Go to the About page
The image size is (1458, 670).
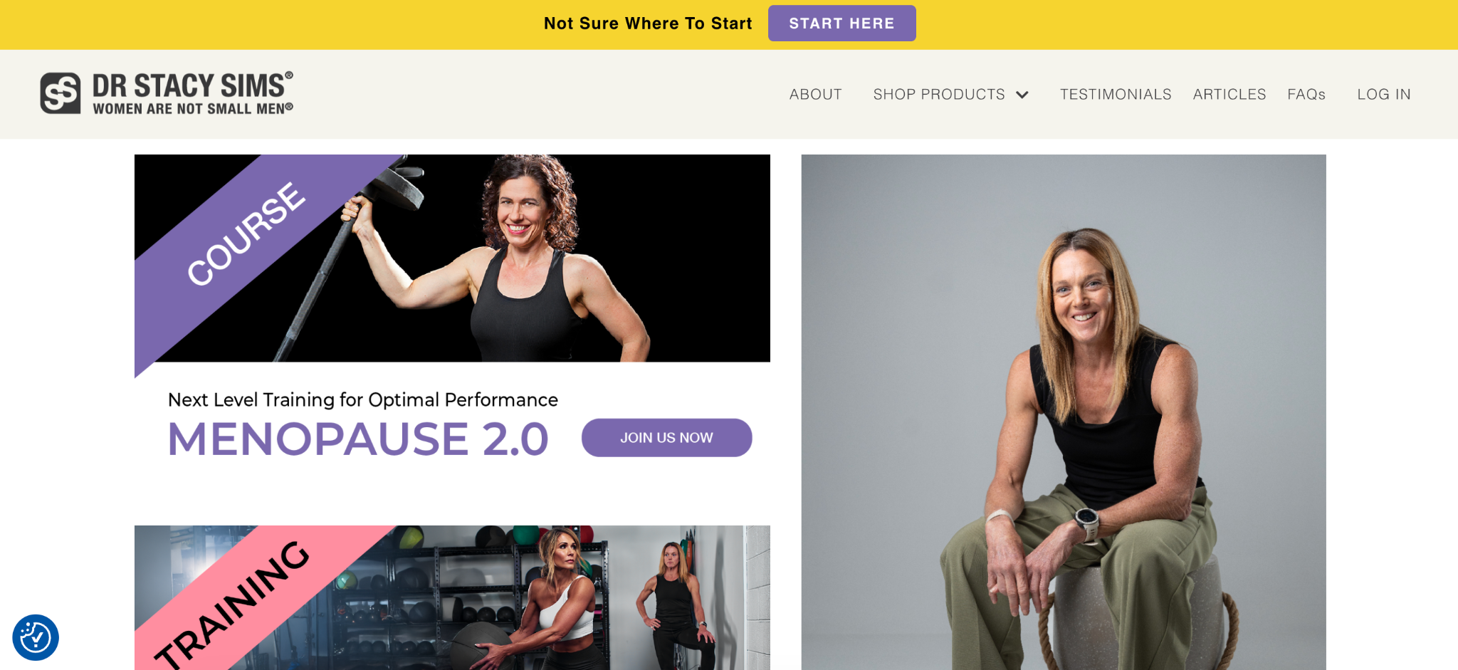(816, 94)
